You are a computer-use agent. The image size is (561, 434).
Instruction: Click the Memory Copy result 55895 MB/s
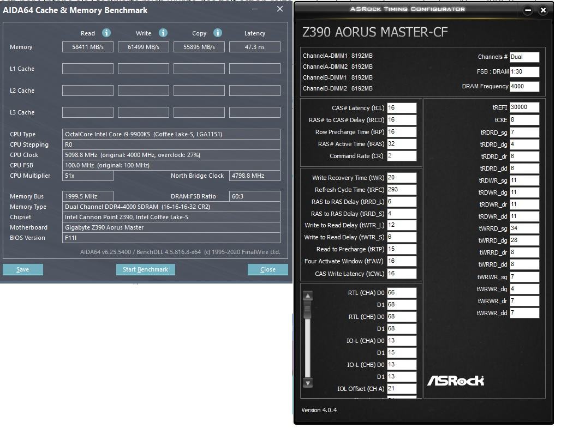(x=199, y=47)
